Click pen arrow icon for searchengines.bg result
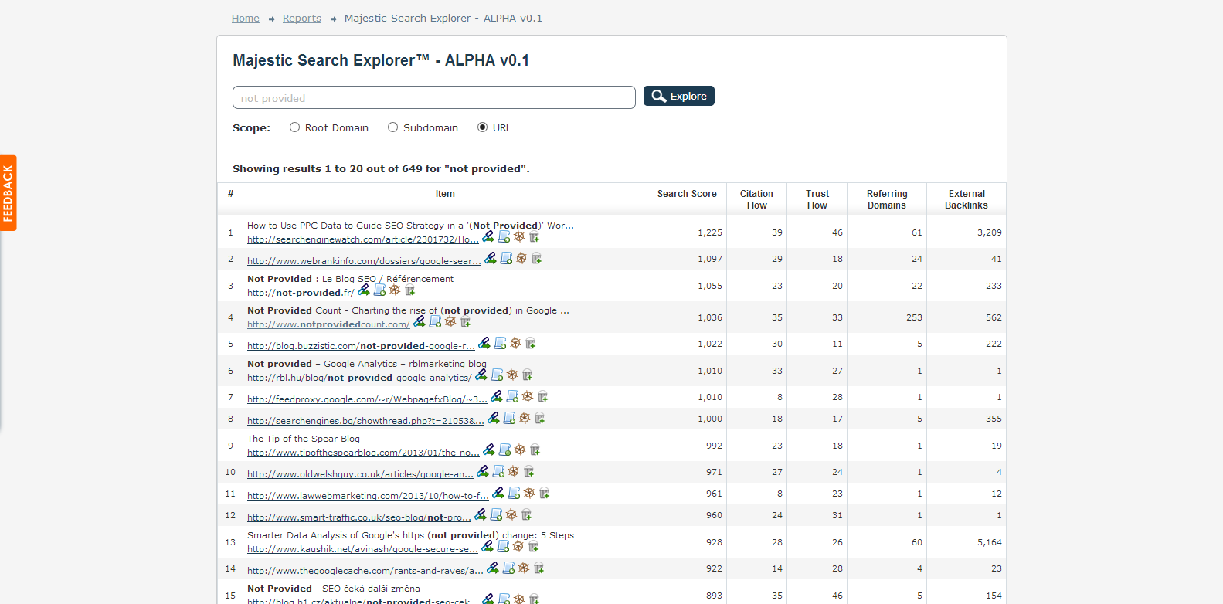The height and width of the screenshot is (604, 1223). pyautogui.click(x=494, y=419)
